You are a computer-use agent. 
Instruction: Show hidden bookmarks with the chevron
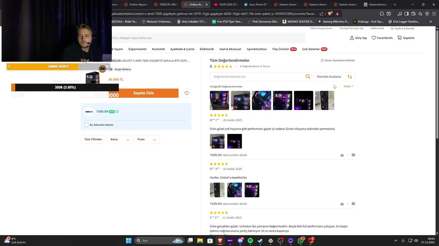(431, 22)
